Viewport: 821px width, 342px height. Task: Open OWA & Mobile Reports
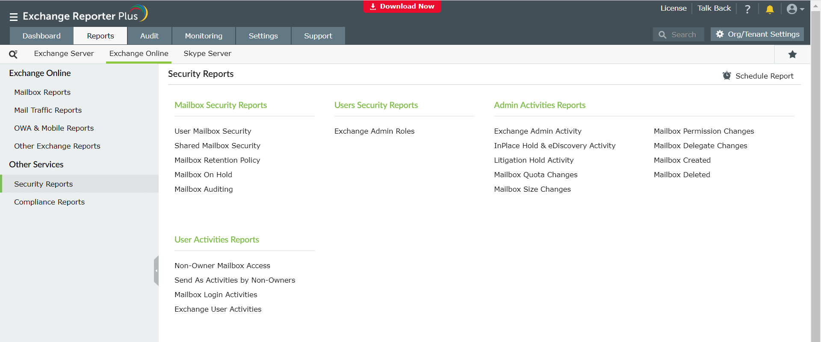tap(54, 128)
